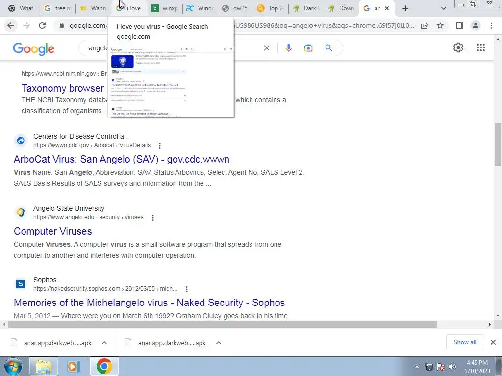The height and width of the screenshot is (376, 502).
Task: Switch to the 'dw25' tab
Action: click(236, 8)
